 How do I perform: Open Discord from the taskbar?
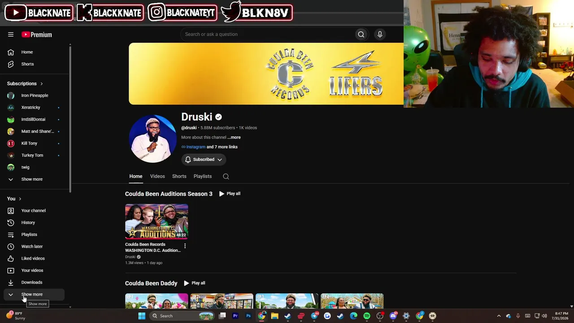point(393,316)
